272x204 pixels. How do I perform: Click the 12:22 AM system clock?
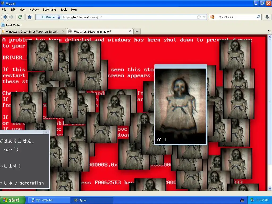[262, 200]
